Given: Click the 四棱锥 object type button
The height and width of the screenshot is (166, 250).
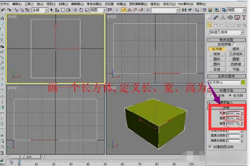Looking at the screenshot, I should (x=236, y=64).
